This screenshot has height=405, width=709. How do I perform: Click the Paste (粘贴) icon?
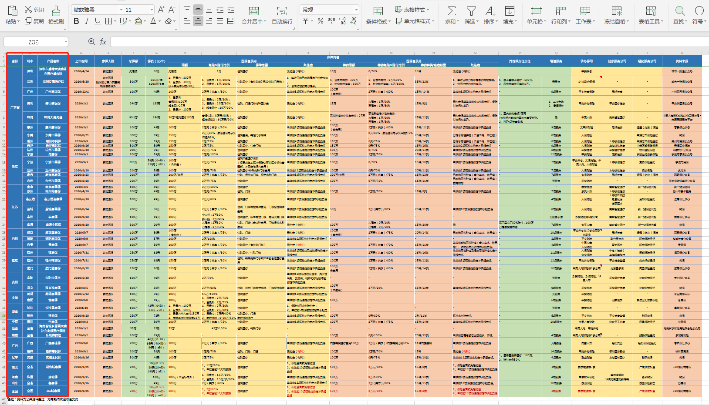(12, 10)
